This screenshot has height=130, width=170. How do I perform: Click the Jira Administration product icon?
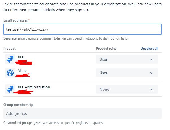point(10,89)
